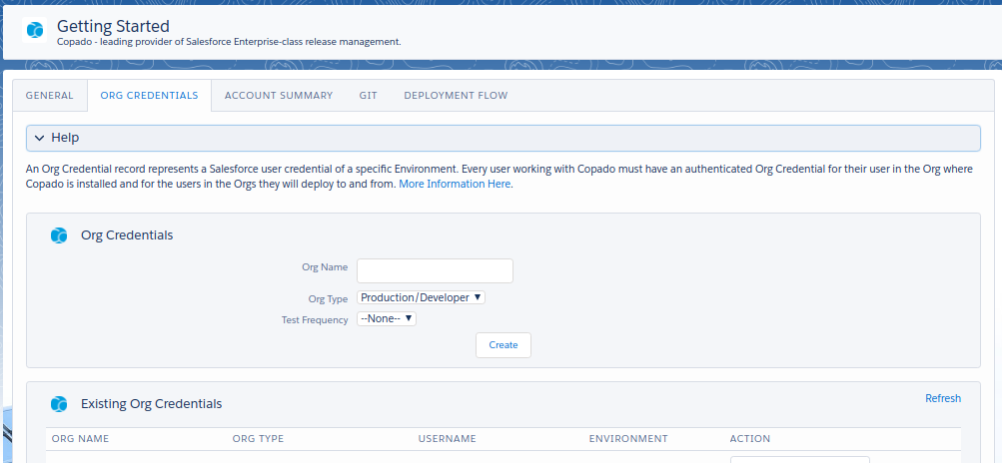Open the Org Type dropdown

pyautogui.click(x=422, y=297)
